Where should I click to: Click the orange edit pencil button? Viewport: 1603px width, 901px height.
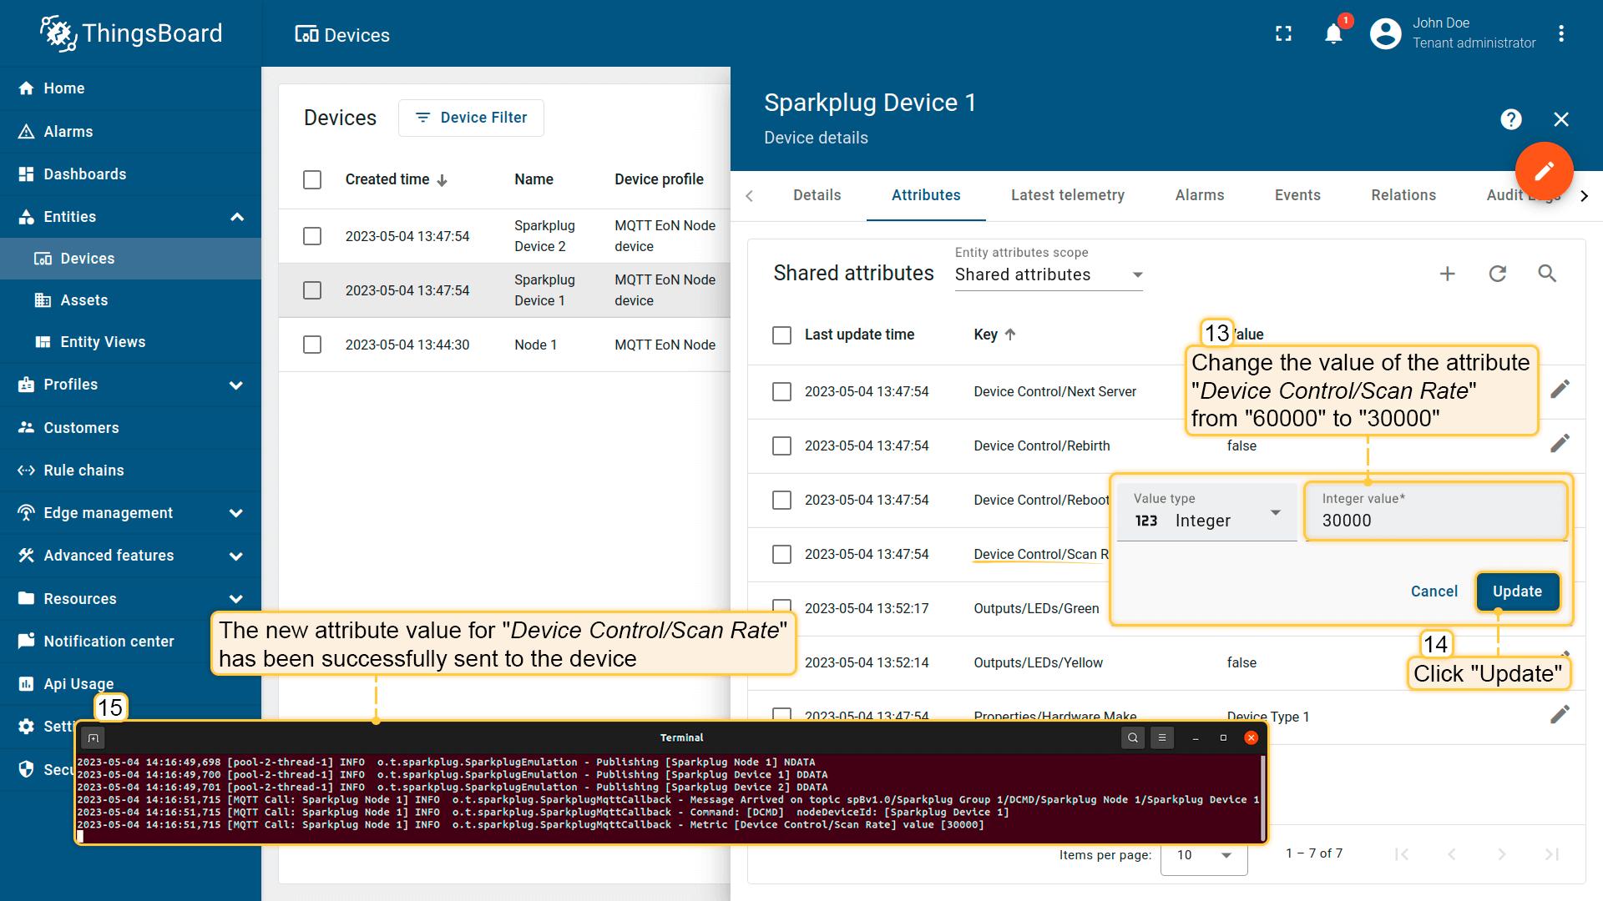[x=1544, y=171]
